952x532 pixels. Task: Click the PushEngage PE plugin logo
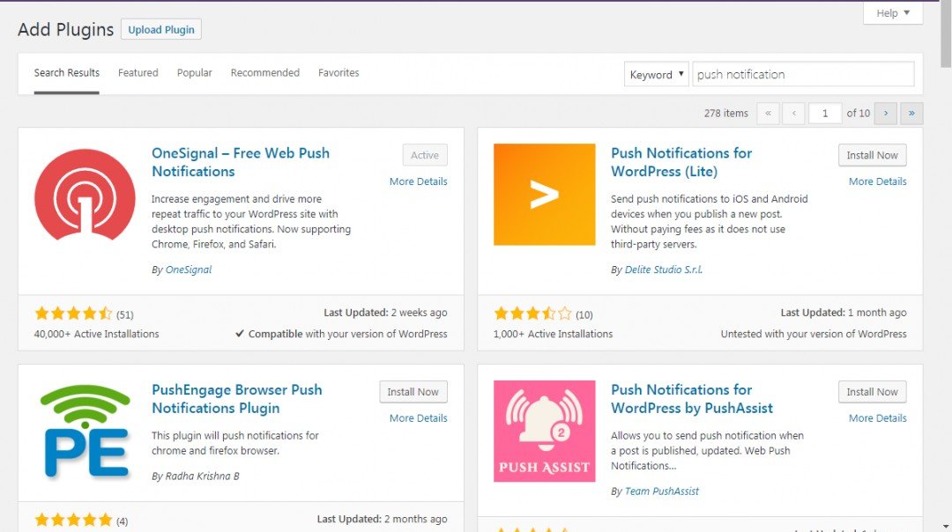[x=85, y=432]
